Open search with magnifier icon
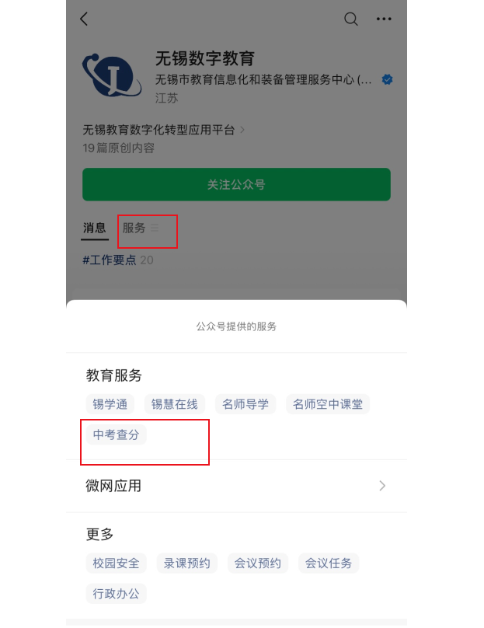 (x=351, y=19)
